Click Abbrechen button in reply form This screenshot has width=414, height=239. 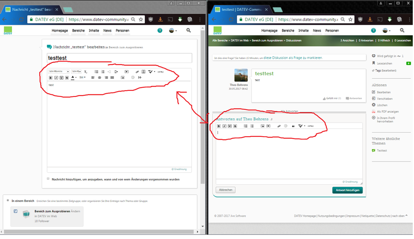point(225,190)
